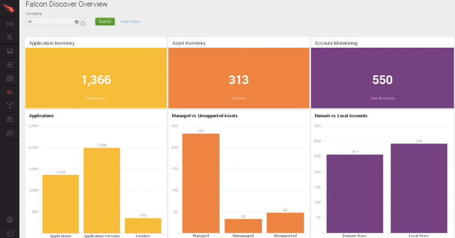Expand the Company dropdown arrow
Screen dimensions: 455x238
point(83,21)
